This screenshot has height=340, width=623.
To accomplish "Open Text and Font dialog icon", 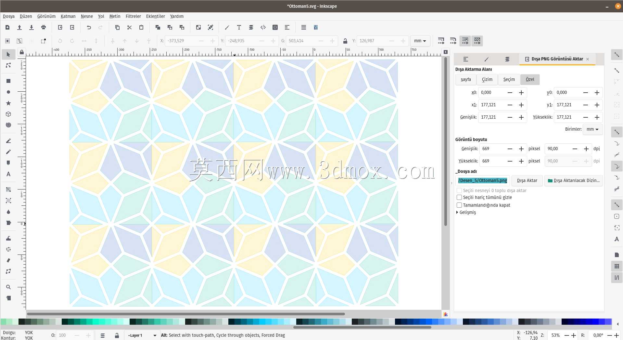I will (239, 27).
